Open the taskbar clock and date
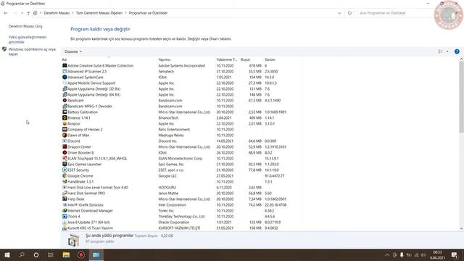The height and width of the screenshot is (261, 464). tap(437, 254)
